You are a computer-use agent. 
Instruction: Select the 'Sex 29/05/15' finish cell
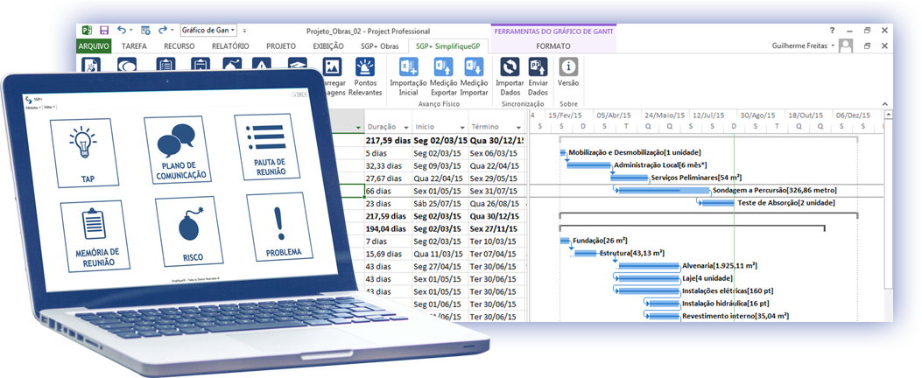point(495,178)
